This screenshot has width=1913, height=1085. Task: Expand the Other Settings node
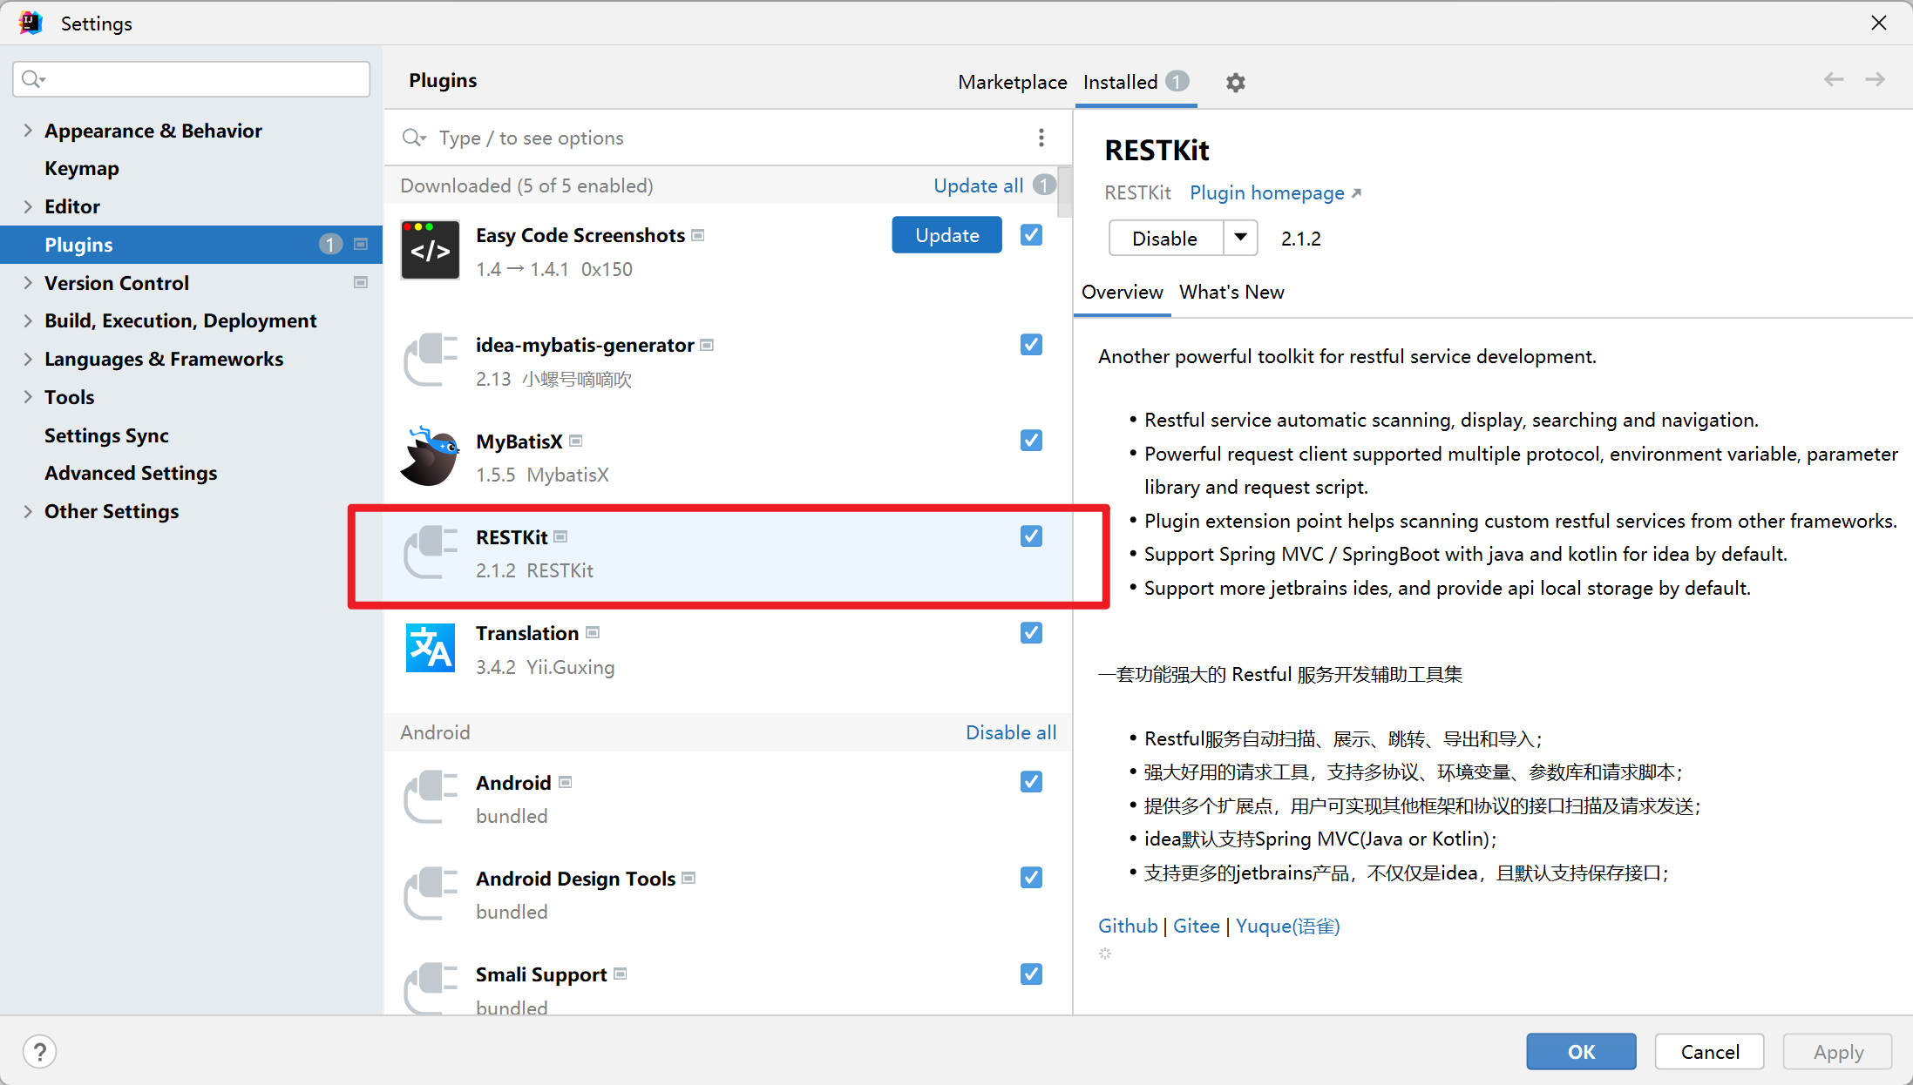pos(28,511)
